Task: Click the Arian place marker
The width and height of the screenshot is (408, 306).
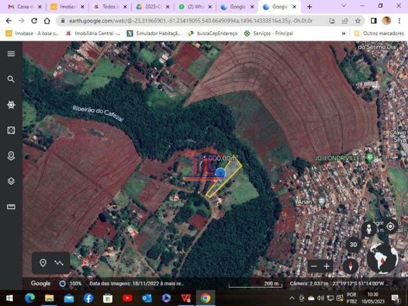Action: [x=321, y=201]
